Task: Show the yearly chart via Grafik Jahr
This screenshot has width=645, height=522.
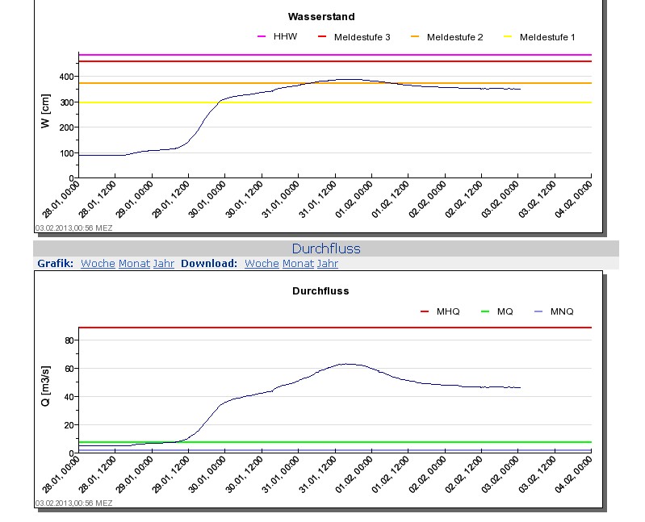Action: 164,264
